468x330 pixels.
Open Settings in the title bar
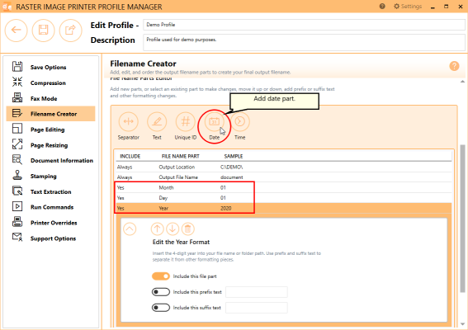[x=408, y=7]
